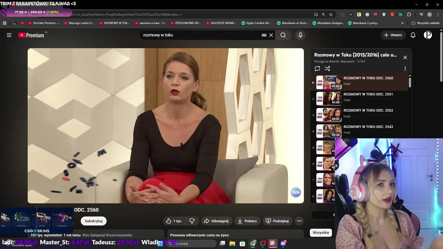Play ROZMOWY W TOKU ODC. 2551 from playlist
Viewport: 443px width, 249px height.
(x=360, y=99)
